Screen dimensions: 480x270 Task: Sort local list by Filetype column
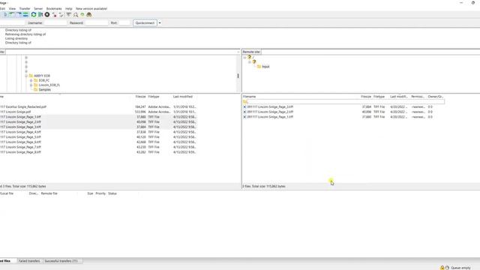click(x=154, y=97)
